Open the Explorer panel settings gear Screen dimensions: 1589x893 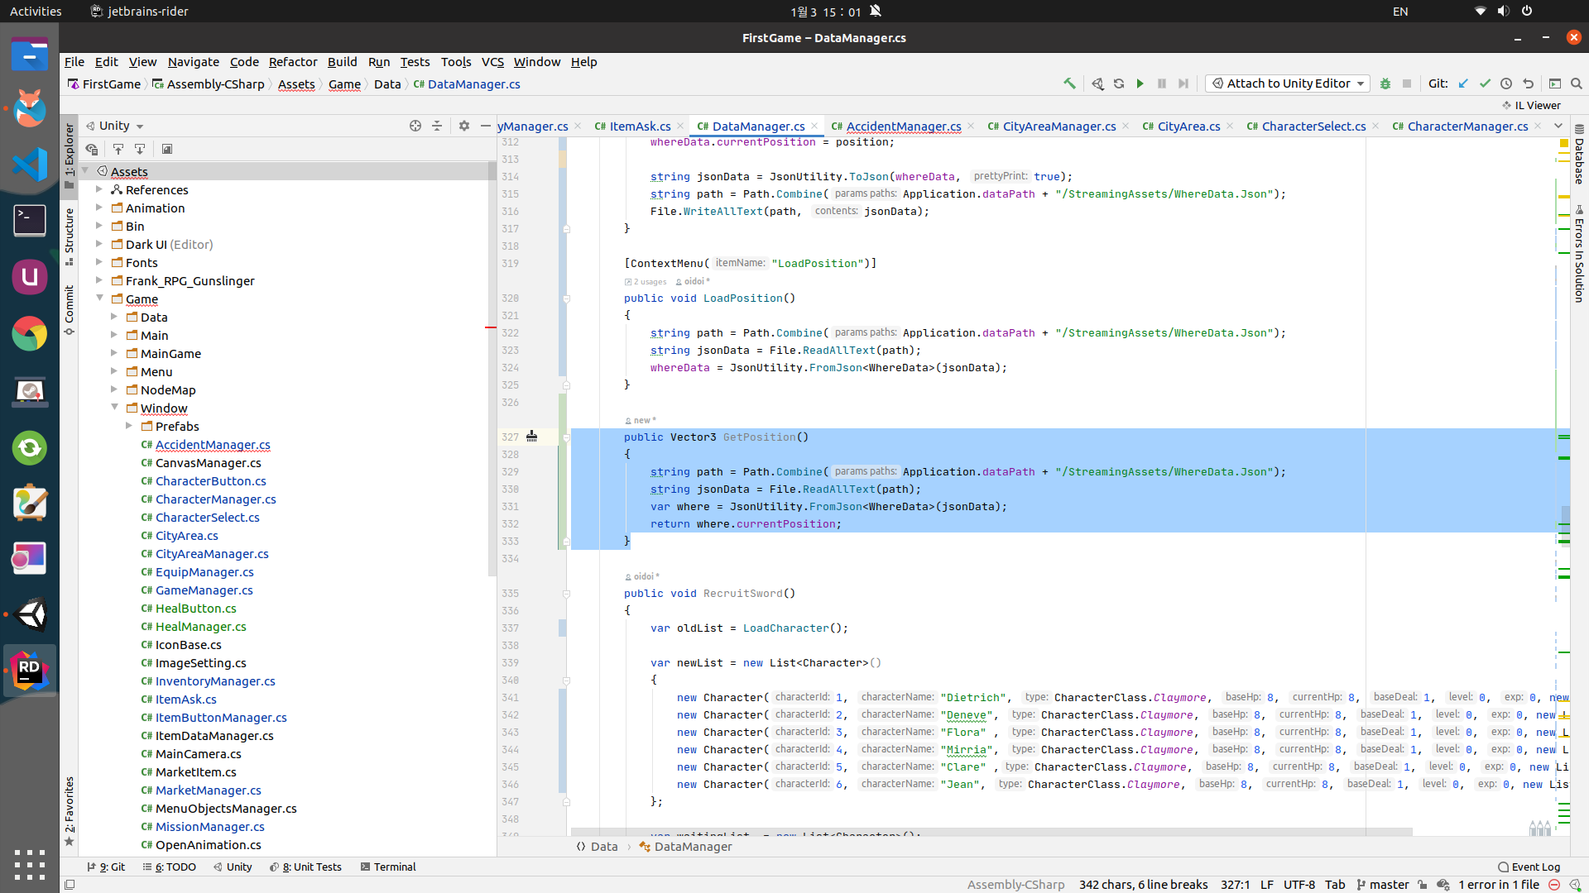tap(464, 126)
